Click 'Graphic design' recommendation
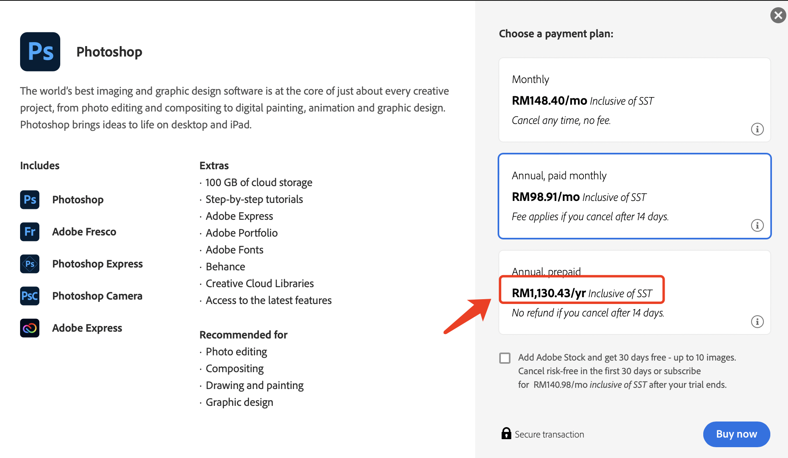 (239, 402)
